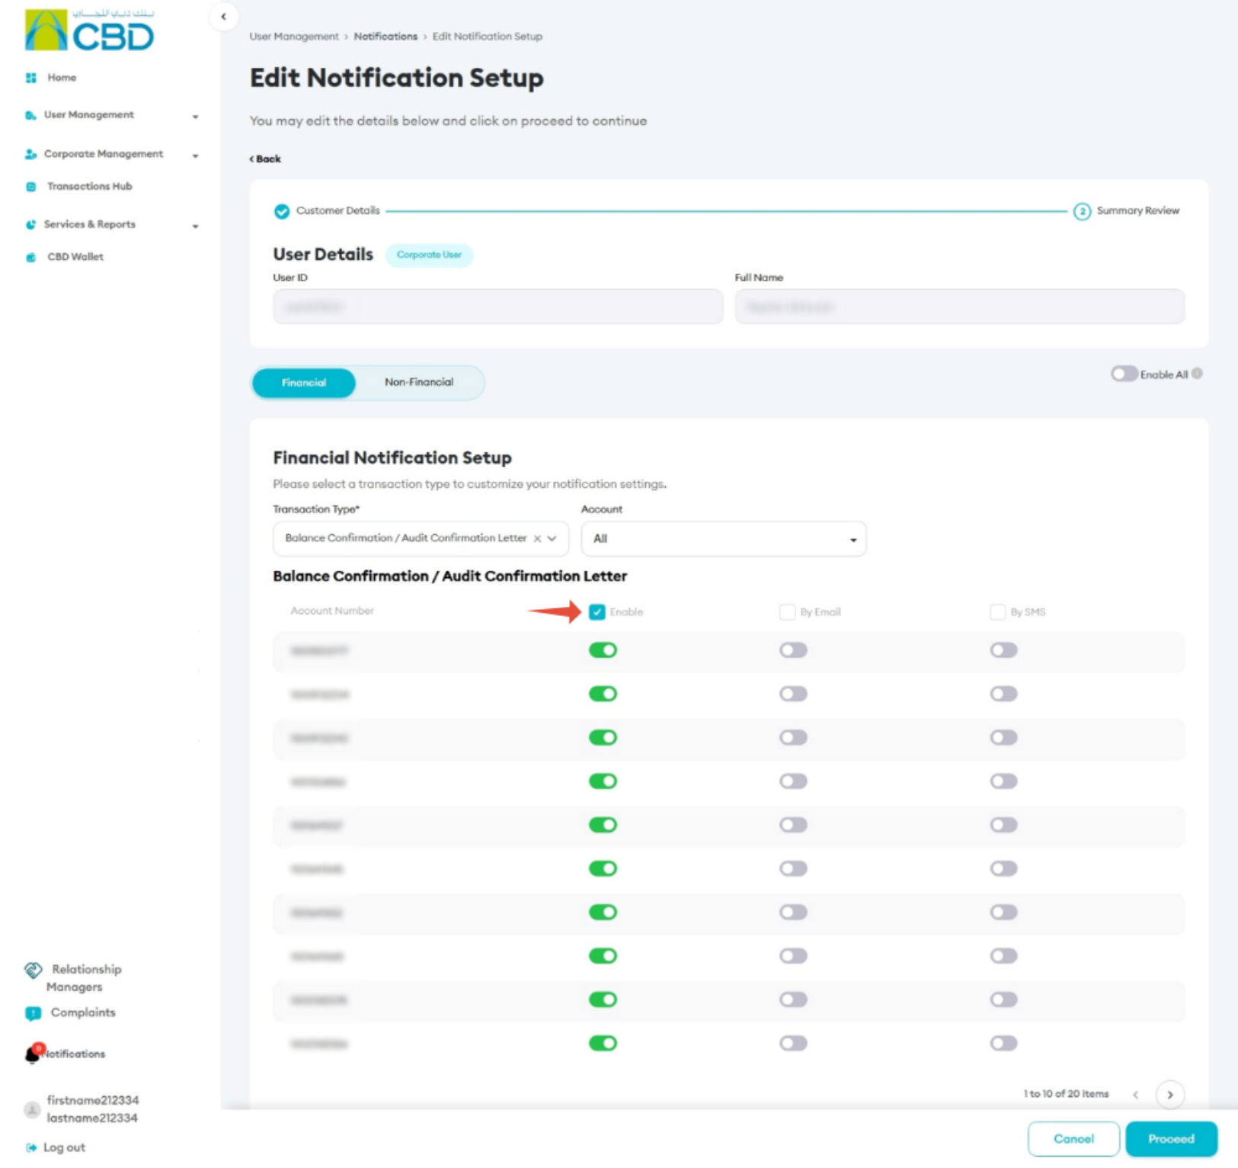This screenshot has width=1238, height=1168.
Task: Go to next page of items
Action: click(1170, 1095)
